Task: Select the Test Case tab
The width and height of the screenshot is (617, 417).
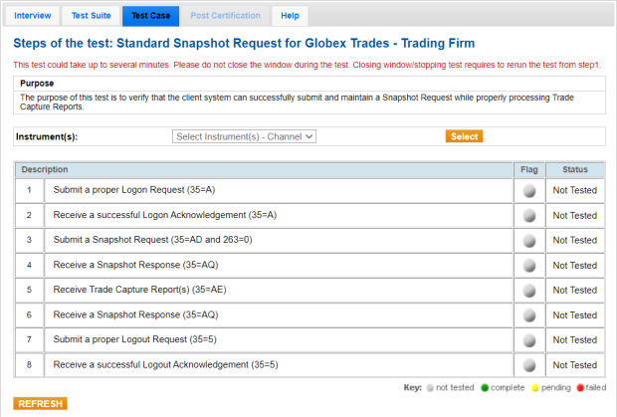Action: 150,16
